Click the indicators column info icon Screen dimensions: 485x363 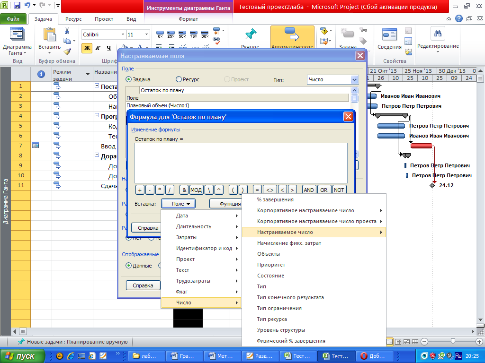(41, 74)
